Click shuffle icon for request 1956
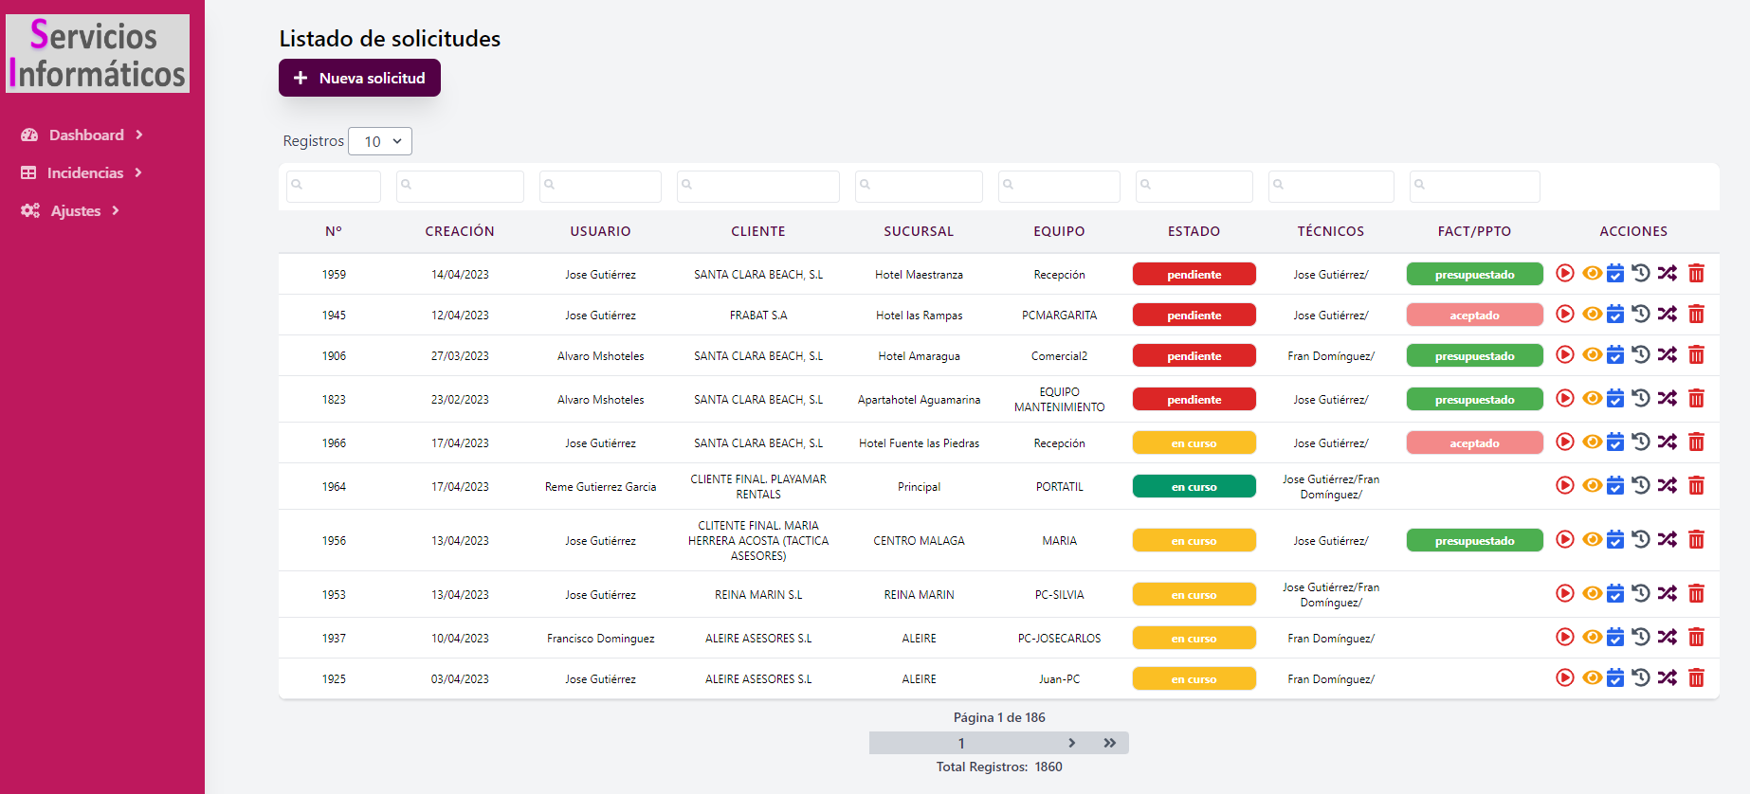Screen dimensions: 1750x794 click(x=1668, y=540)
